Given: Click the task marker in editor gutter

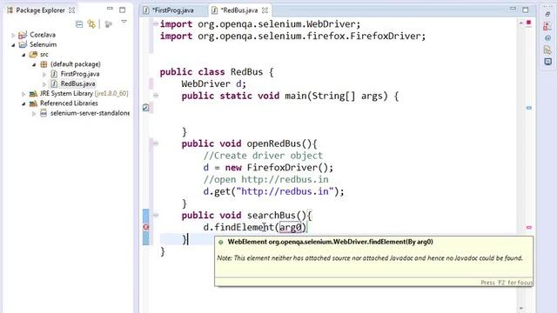Looking at the screenshot, I should tap(145, 108).
